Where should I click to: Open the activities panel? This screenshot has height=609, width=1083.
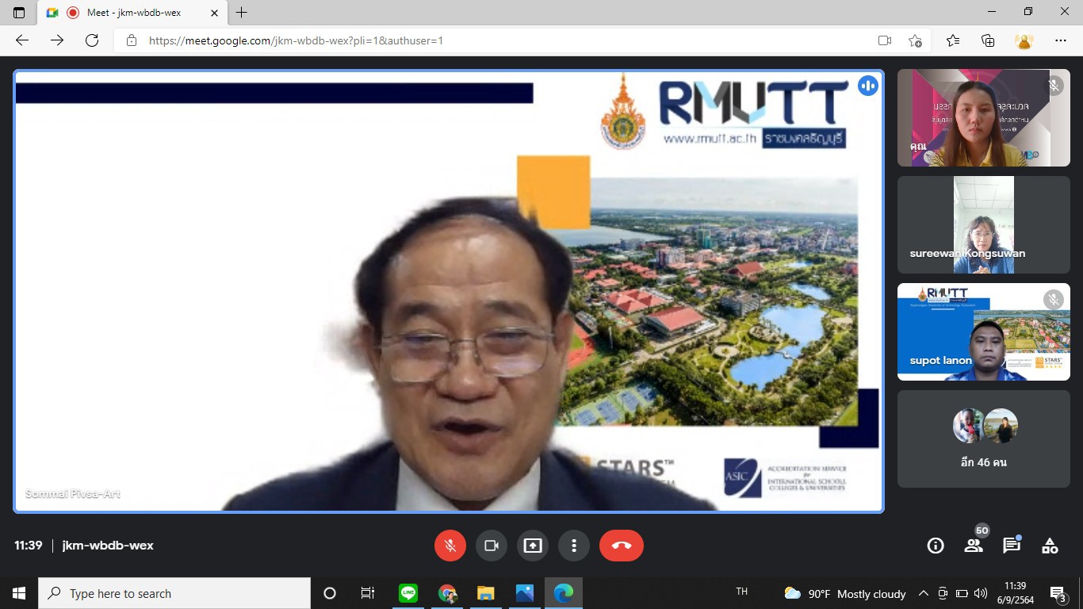(1050, 546)
